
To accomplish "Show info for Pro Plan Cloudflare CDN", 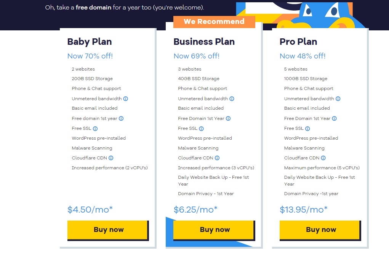I will click(323, 158).
